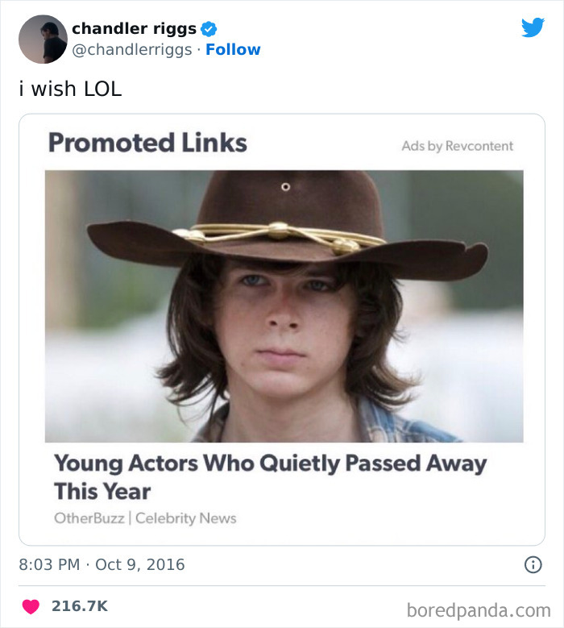Click the "Promoted Links" heading
The image size is (564, 628).
pyautogui.click(x=147, y=143)
